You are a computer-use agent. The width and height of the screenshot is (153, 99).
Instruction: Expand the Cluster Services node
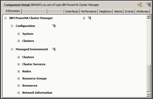point(19,64)
